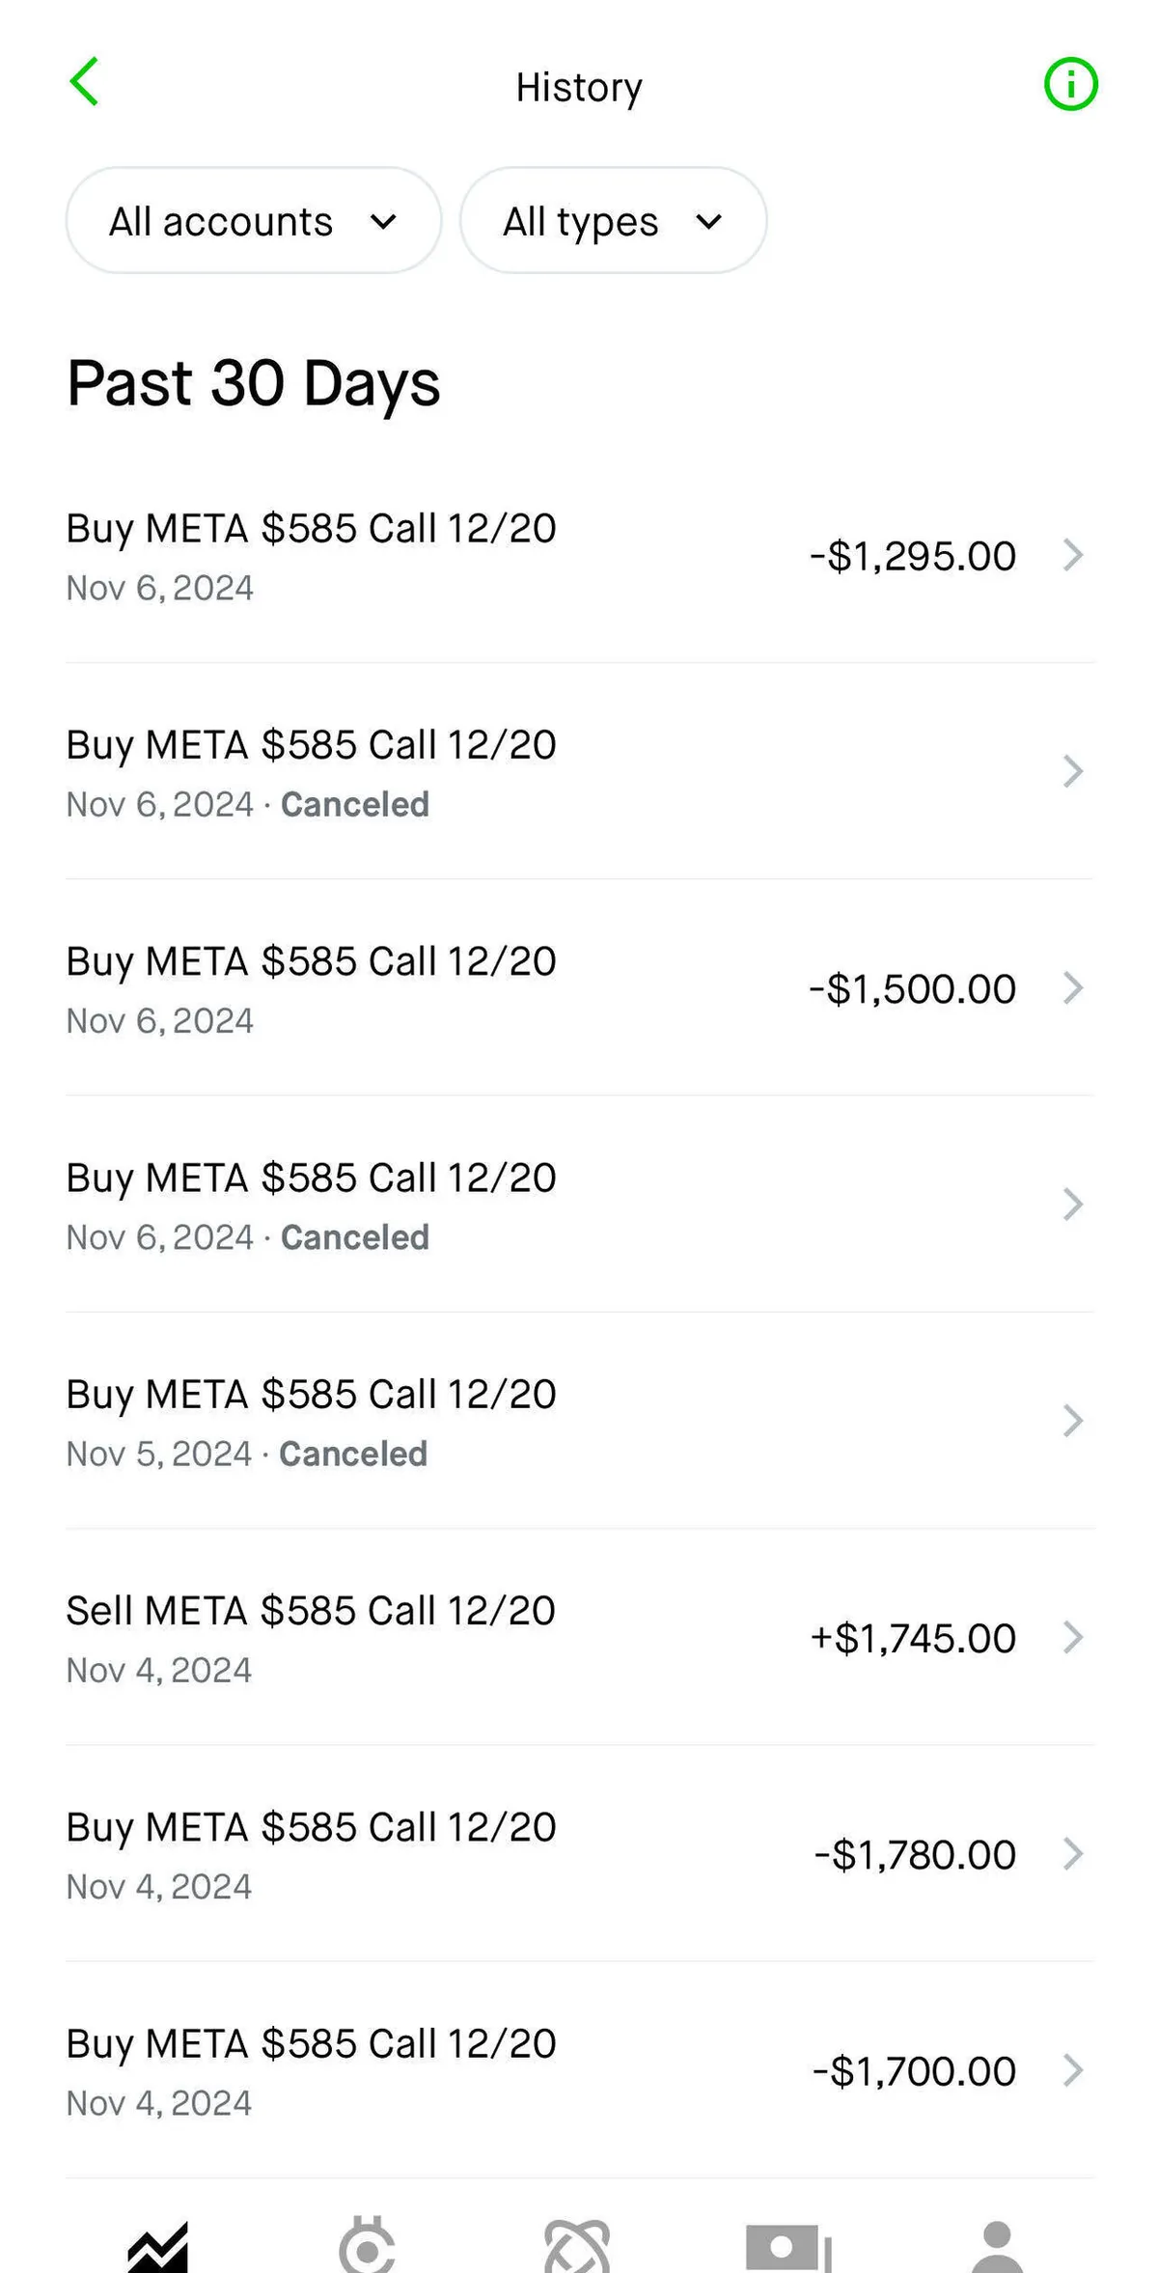Open the prediction markets tab icon
1158x2273 pixels.
(577, 2245)
